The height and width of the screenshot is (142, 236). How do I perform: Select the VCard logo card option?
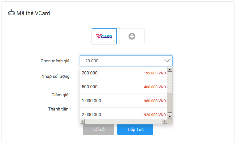click(x=104, y=36)
